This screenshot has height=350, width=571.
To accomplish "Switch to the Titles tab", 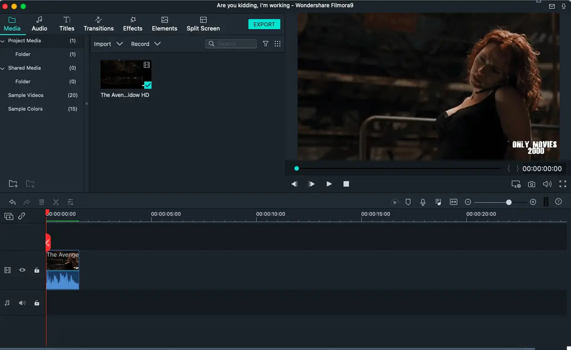I will click(66, 24).
